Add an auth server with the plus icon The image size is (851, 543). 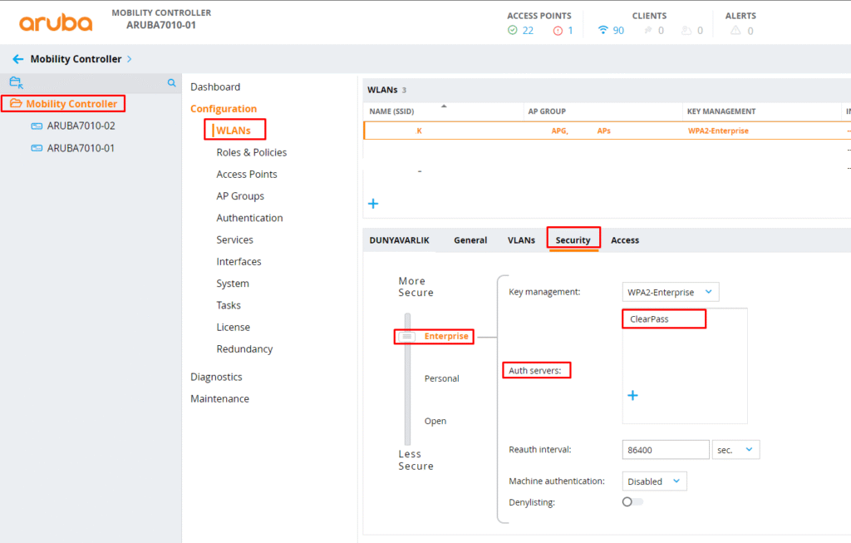click(632, 396)
